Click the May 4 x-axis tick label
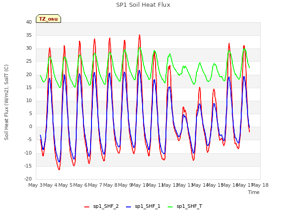The height and width of the screenshot is (215, 287). [50, 185]
